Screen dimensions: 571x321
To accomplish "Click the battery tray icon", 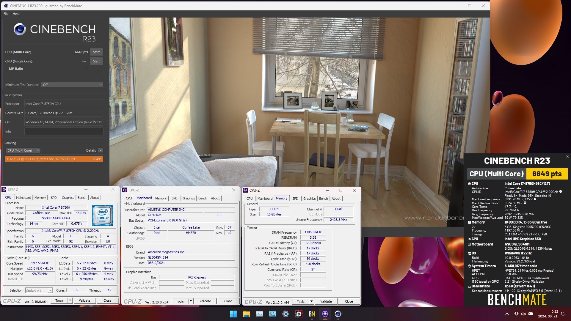I will (x=531, y=314).
